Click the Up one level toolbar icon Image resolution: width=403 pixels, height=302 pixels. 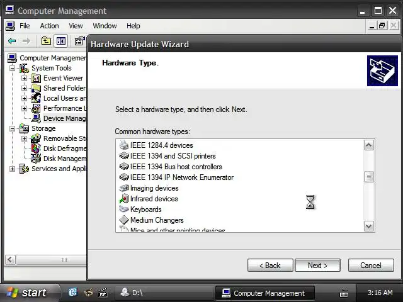[x=46, y=41]
